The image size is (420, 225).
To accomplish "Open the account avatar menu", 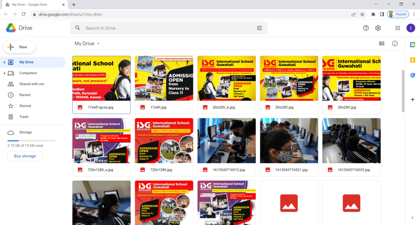I will click(x=411, y=28).
